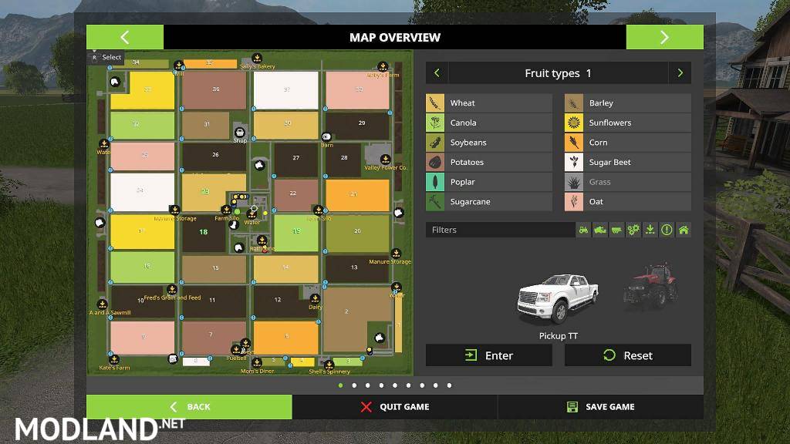Select the Barley fruit type
Image resolution: width=790 pixels, height=444 pixels.
click(628, 103)
